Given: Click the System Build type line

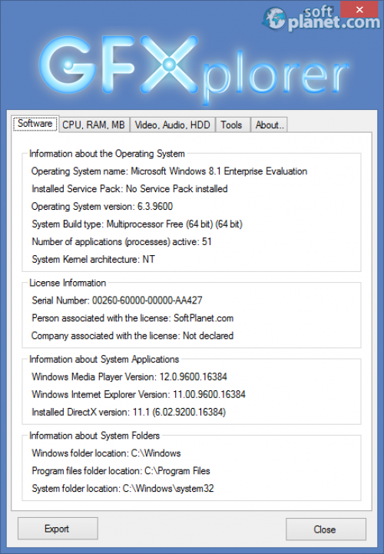Looking at the screenshot, I should pos(137,224).
